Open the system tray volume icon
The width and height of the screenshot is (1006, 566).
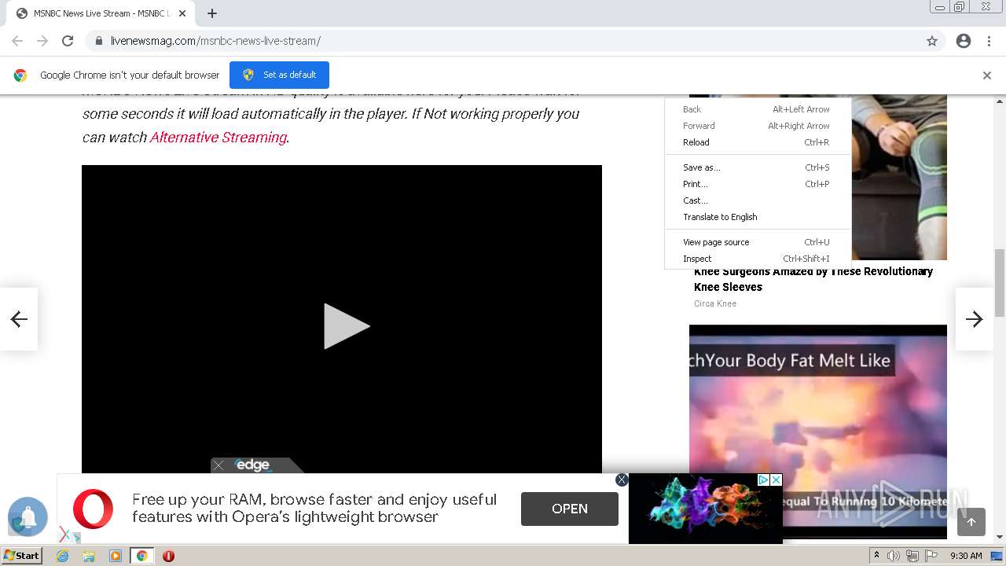click(894, 556)
